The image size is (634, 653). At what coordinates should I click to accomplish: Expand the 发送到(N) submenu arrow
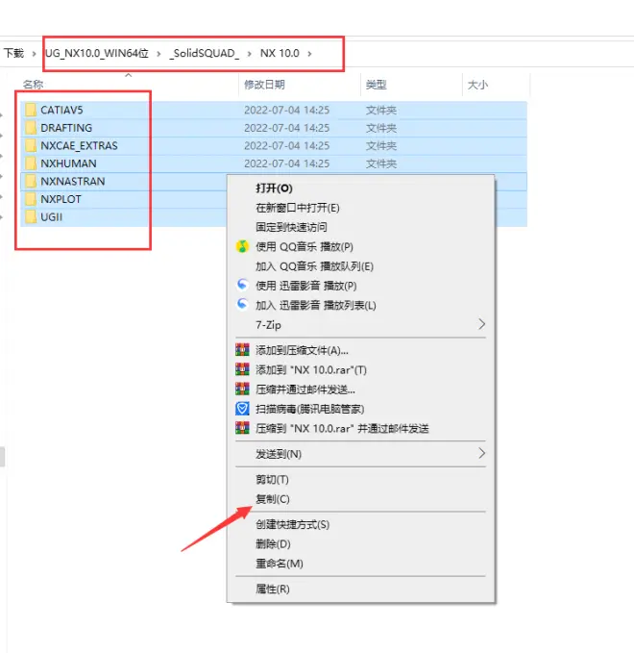click(x=481, y=454)
